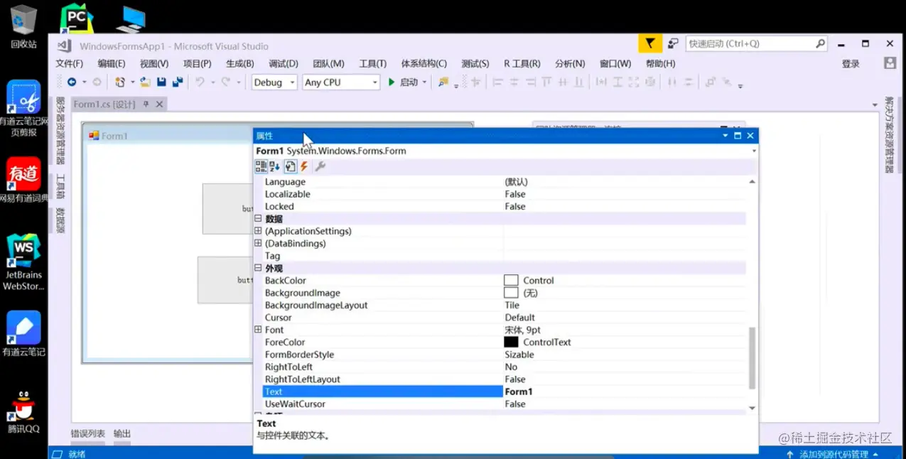Open the JetBrains WebStorm desktop shortcut
Screen dimensions: 906x459
23,263
